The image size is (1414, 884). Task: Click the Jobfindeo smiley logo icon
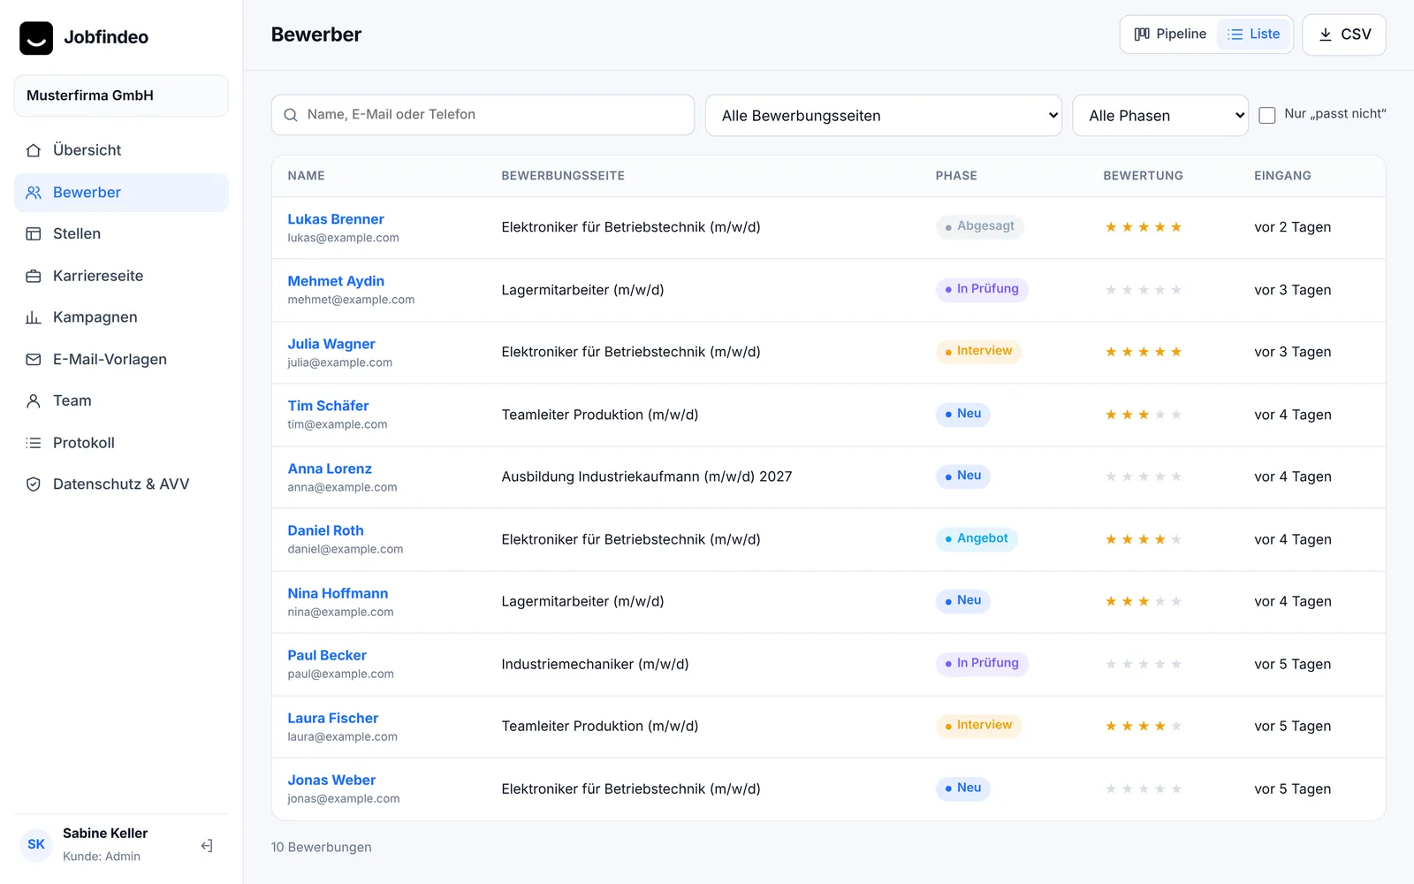tap(36, 38)
